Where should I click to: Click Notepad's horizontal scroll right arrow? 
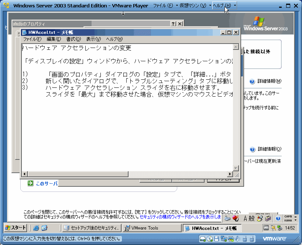(230, 174)
